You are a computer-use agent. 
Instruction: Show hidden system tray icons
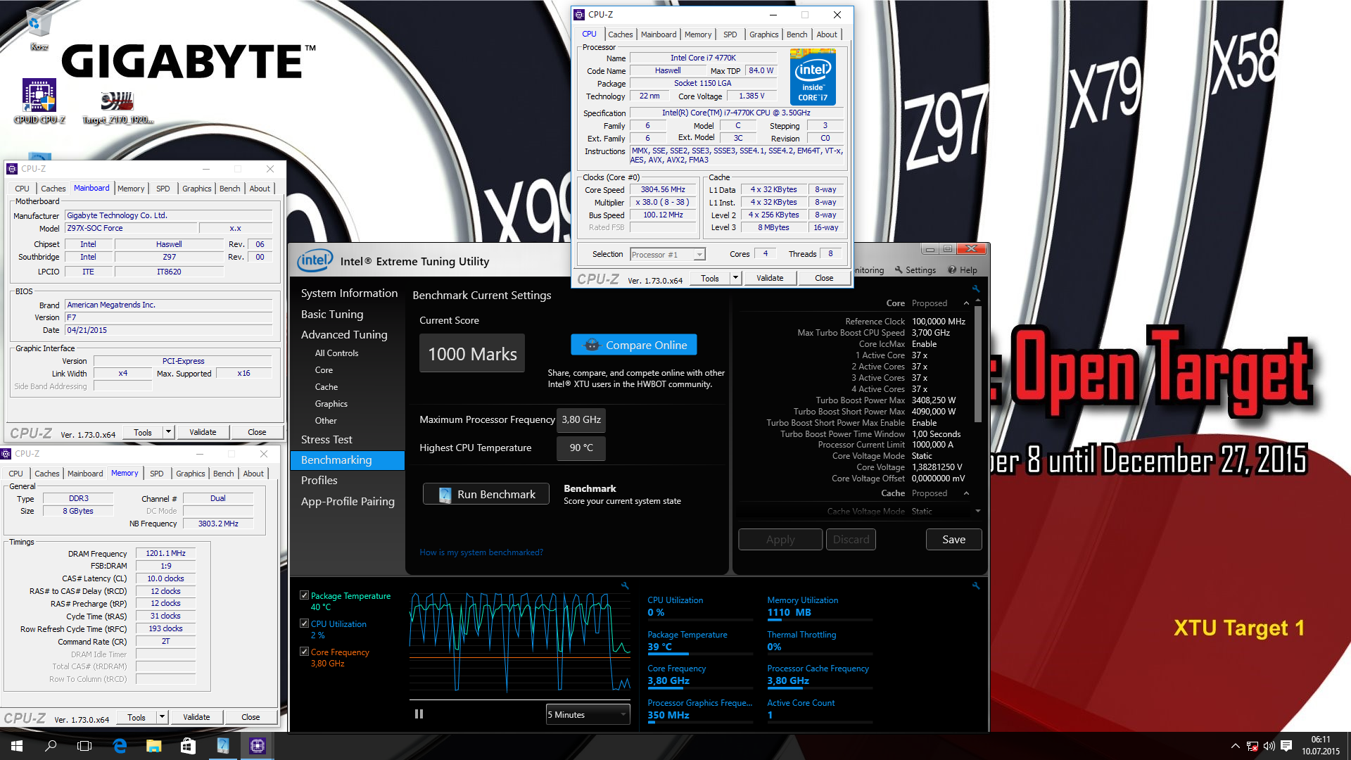[1235, 746]
